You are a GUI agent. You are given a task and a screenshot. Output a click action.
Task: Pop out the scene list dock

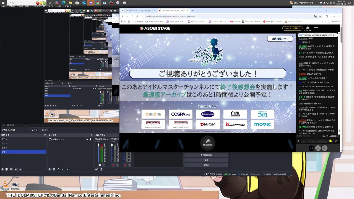point(45,135)
